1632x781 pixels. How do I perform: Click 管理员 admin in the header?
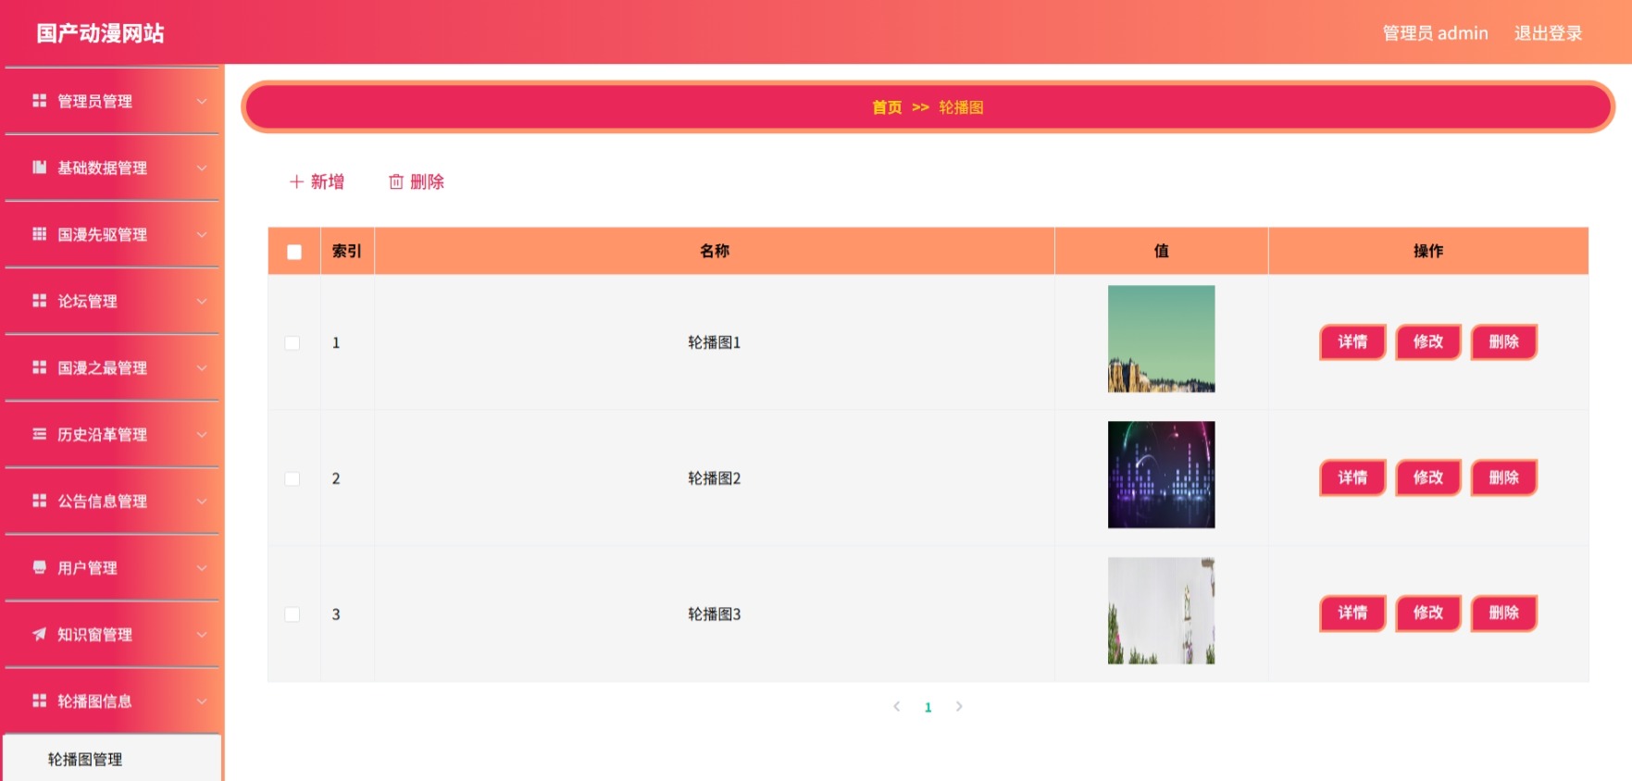(1435, 33)
